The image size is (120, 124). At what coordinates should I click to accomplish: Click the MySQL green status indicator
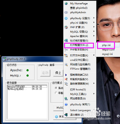click(x=28, y=75)
